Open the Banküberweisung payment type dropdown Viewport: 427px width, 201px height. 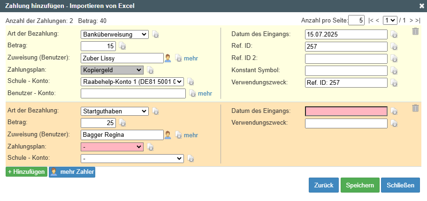pyautogui.click(x=114, y=35)
